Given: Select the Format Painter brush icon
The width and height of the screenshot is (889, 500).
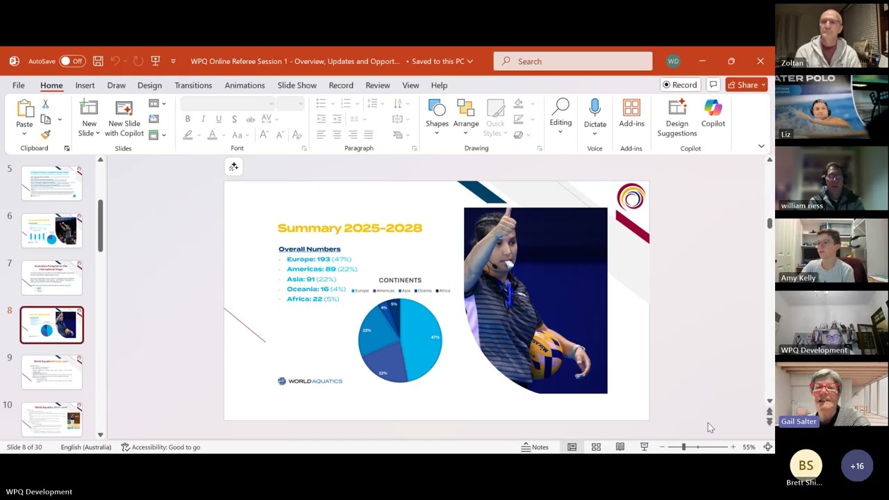Looking at the screenshot, I should click(x=45, y=134).
